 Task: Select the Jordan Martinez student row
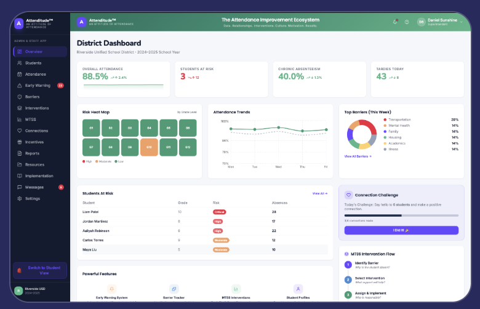[205, 222]
